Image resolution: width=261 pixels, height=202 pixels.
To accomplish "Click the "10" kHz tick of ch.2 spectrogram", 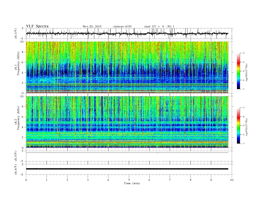I will tap(23, 96).
